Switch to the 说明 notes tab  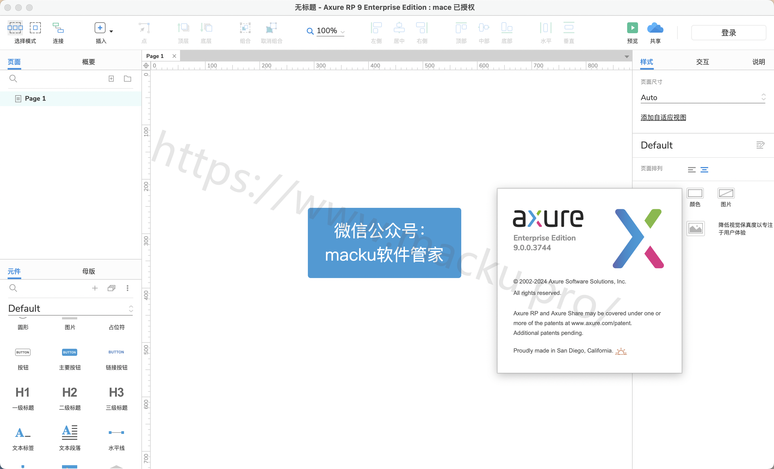758,62
